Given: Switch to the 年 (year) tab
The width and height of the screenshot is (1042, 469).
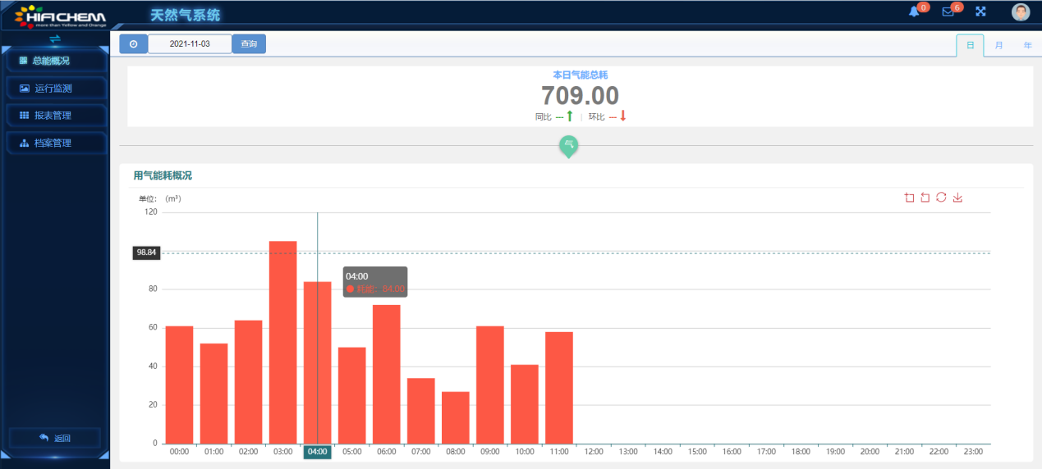Looking at the screenshot, I should pos(1027,46).
